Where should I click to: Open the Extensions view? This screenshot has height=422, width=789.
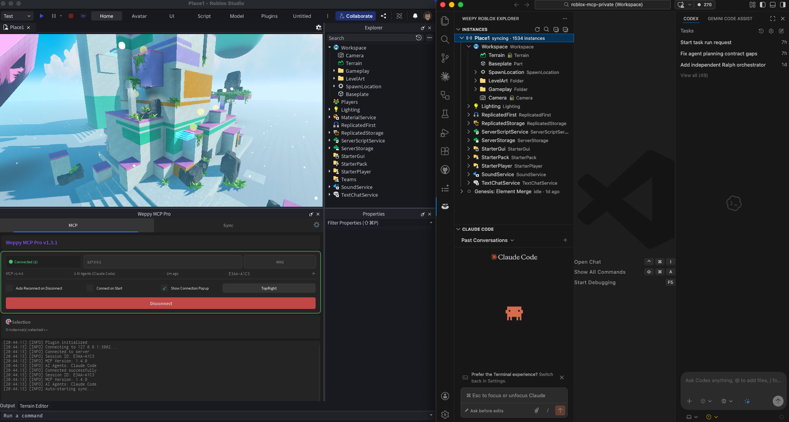pos(445,151)
